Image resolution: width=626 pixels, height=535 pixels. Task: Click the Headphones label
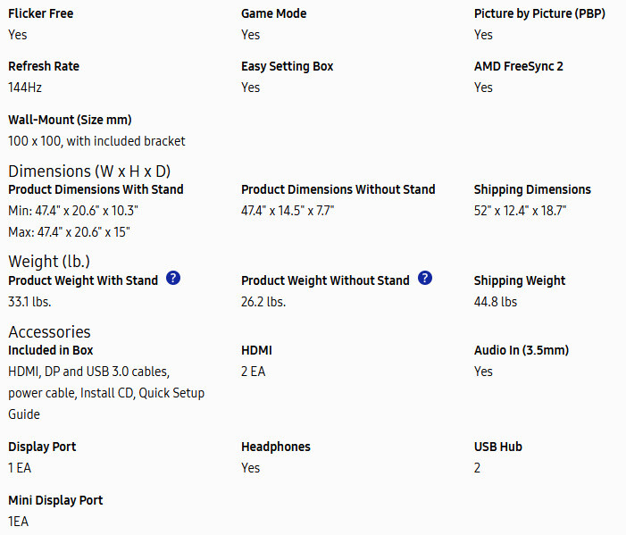click(x=278, y=447)
